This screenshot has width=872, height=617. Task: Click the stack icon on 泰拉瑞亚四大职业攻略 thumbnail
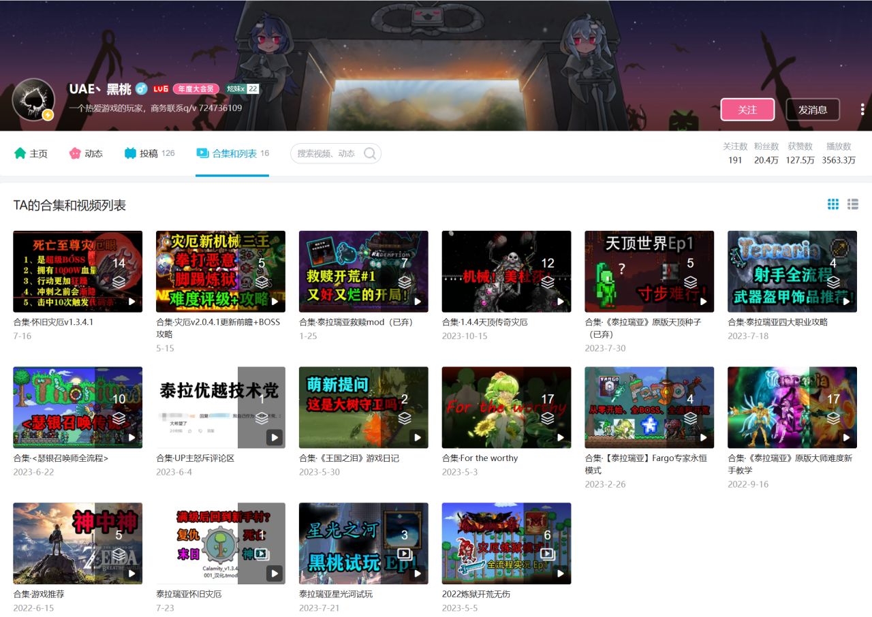click(833, 282)
